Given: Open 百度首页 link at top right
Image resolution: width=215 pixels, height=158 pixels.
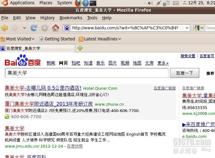Looking at the screenshot, I should [207, 56].
